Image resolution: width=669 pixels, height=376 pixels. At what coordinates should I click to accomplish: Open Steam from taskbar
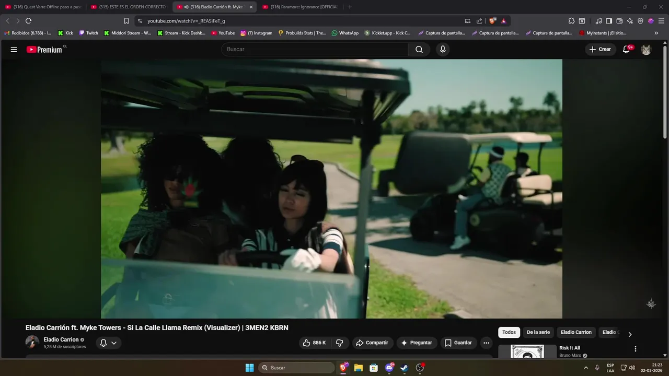(404, 368)
